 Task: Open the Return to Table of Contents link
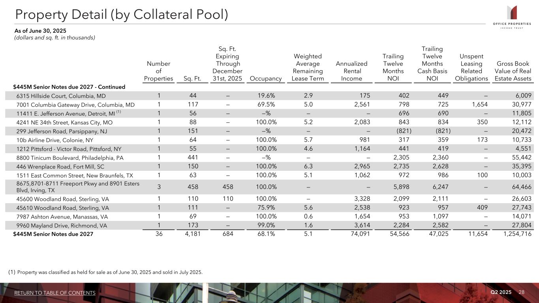point(55,293)
